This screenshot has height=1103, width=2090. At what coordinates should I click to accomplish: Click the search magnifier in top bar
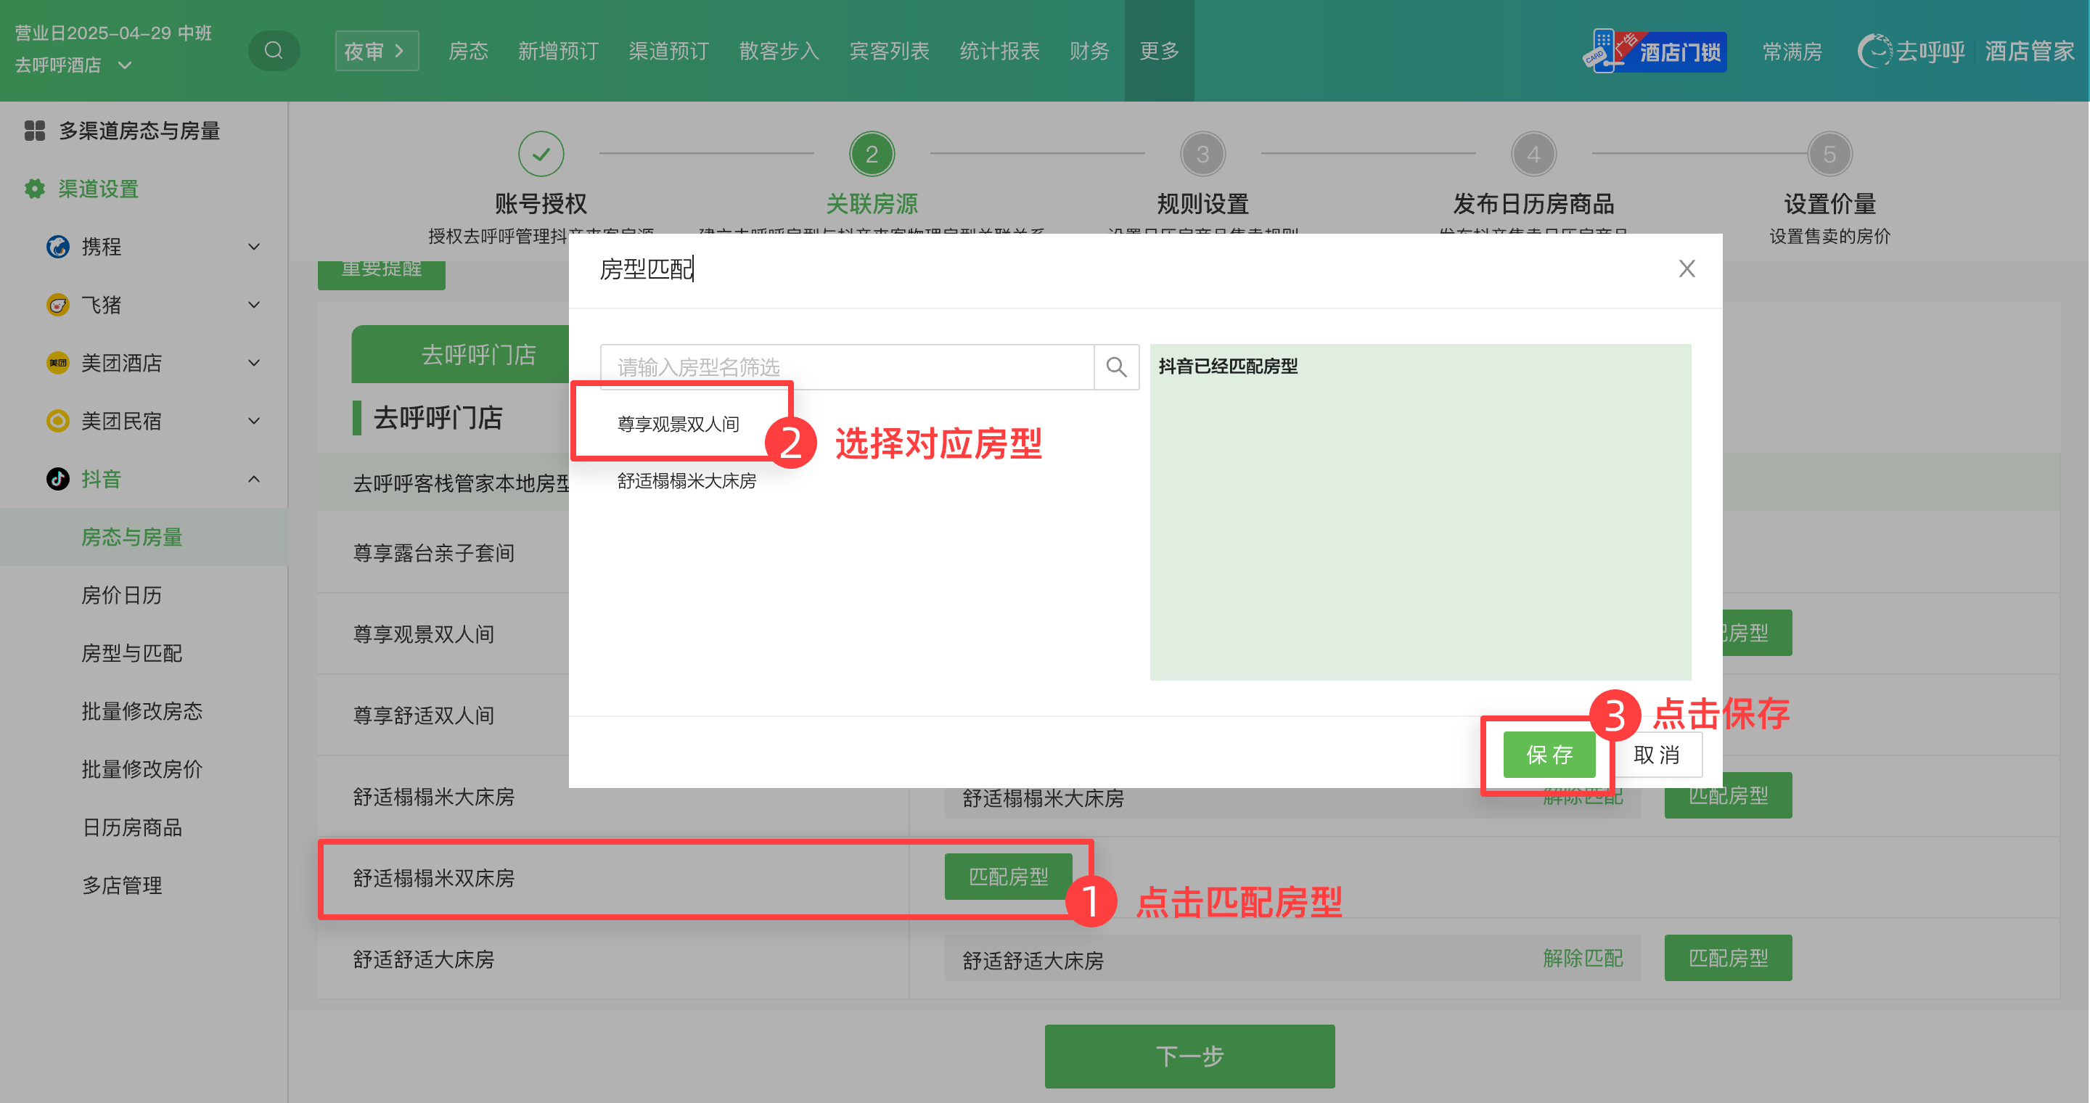point(274,50)
